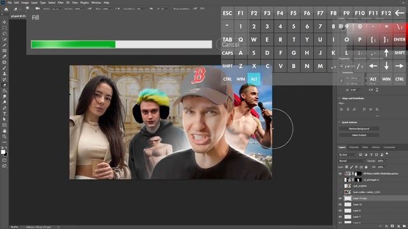Click the background color swatch
Image resolution: width=408 pixels, height=229 pixels.
point(6,154)
